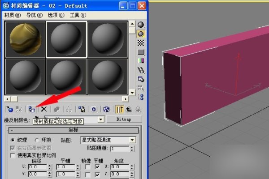Toggle the U 镜像 mirror checkbox

(x=87, y=166)
